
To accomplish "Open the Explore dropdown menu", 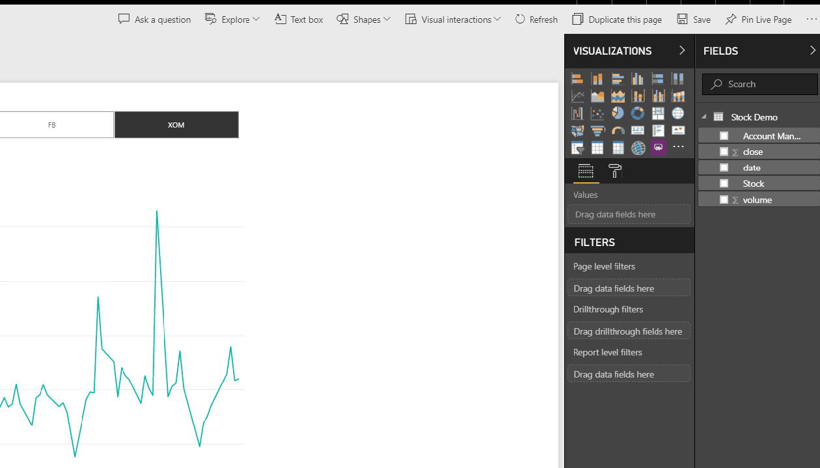I will (x=232, y=20).
